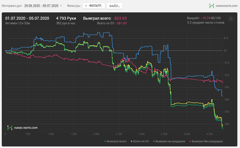
Task: Click the '4 793 Руки' hands count
Action: tap(66, 18)
